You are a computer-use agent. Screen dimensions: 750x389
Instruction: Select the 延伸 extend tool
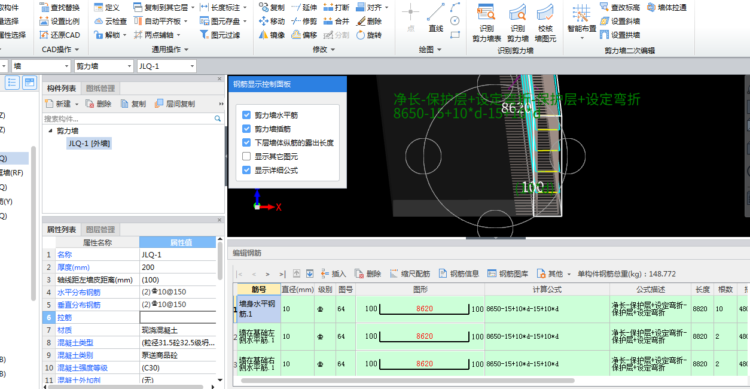304,7
